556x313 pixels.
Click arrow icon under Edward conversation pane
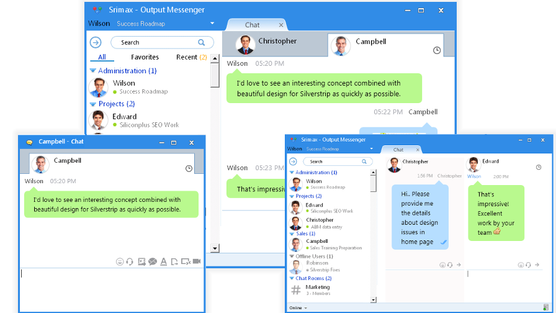537,265
